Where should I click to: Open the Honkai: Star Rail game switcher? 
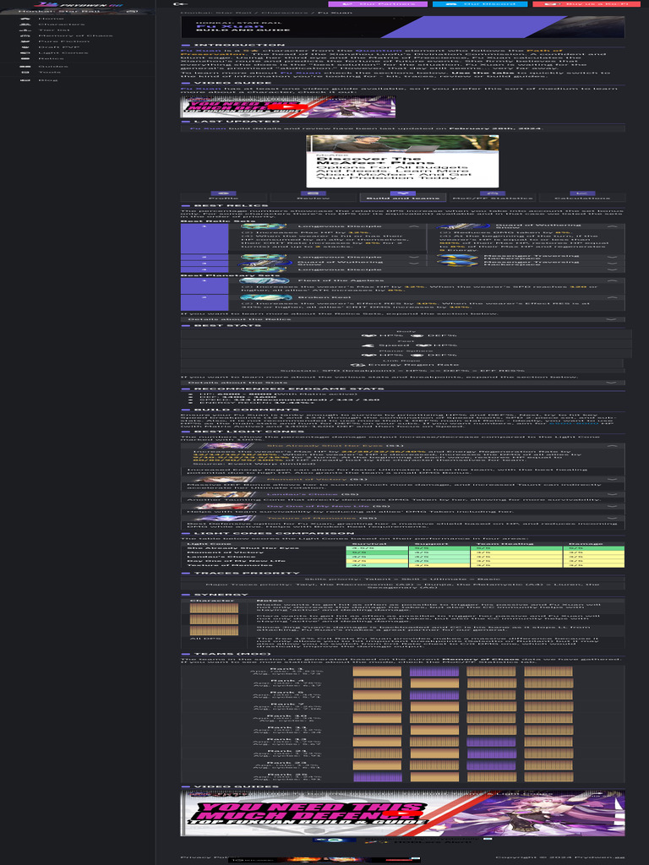coord(77,11)
